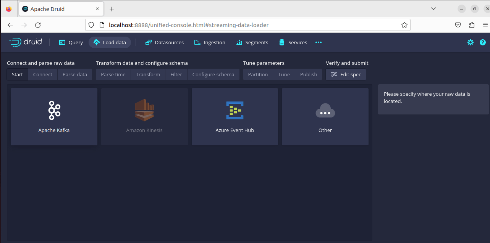Image resolution: width=490 pixels, height=243 pixels.
Task: Click inside the browser address bar
Action: (229, 25)
